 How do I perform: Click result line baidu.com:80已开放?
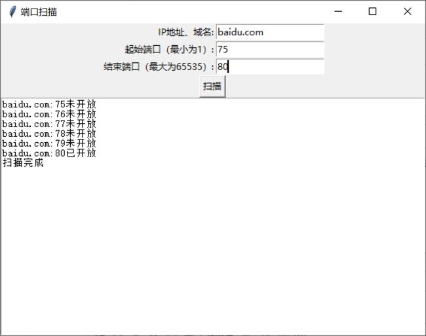(49, 153)
